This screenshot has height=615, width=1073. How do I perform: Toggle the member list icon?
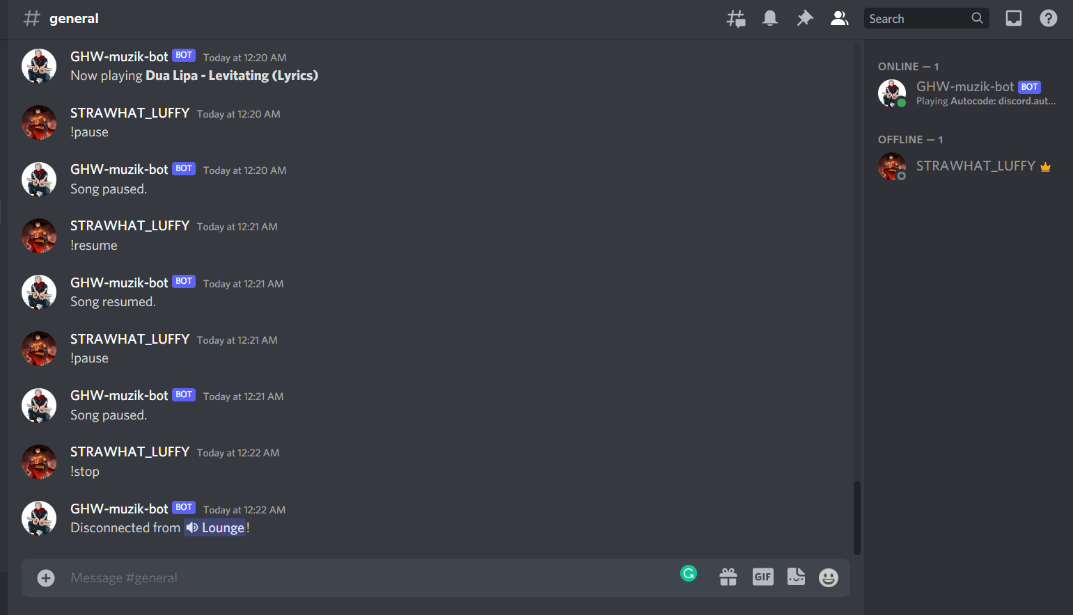840,19
